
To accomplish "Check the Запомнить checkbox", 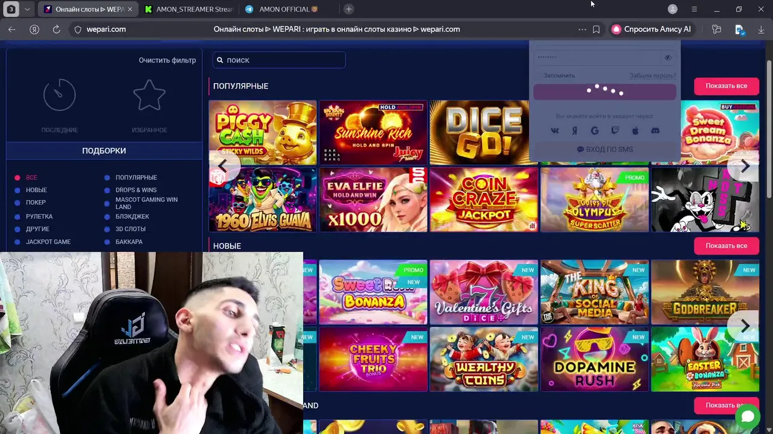I will click(537, 76).
